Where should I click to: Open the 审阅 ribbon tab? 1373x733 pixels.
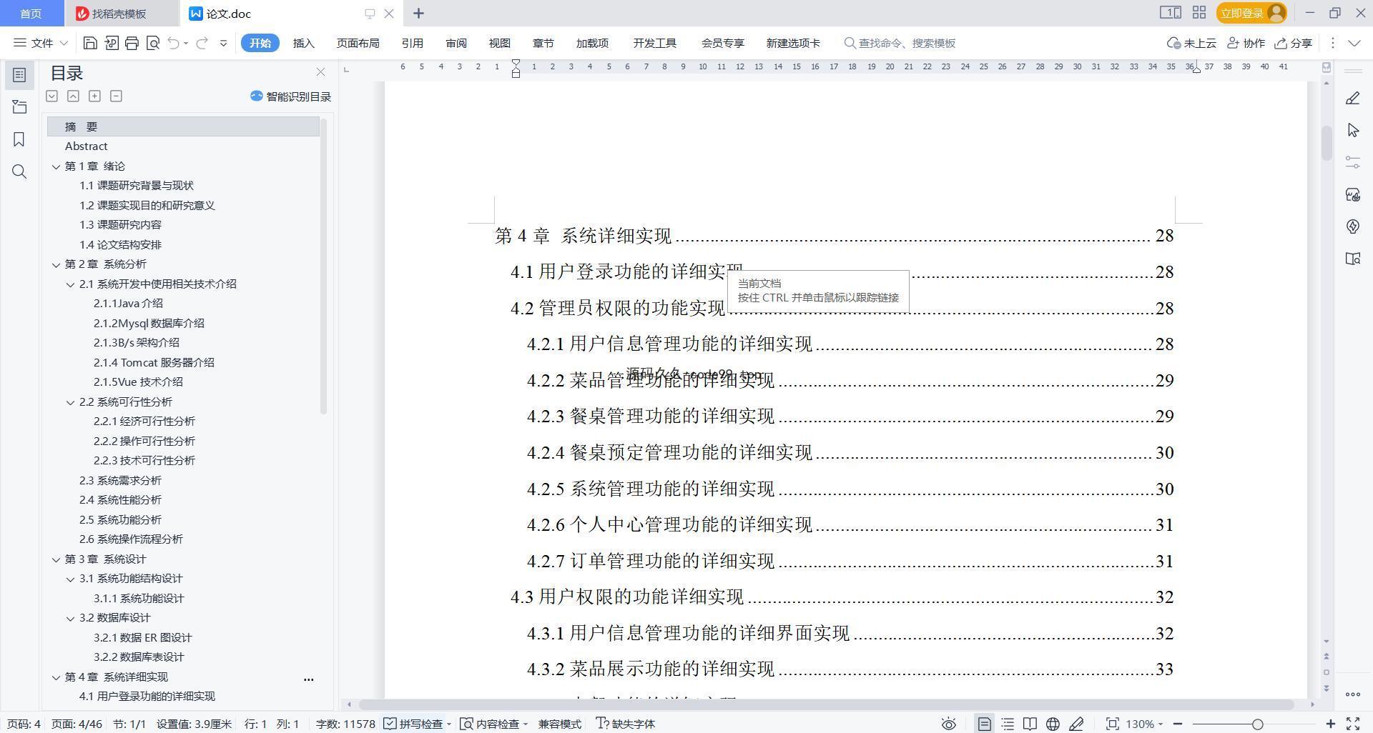click(456, 43)
